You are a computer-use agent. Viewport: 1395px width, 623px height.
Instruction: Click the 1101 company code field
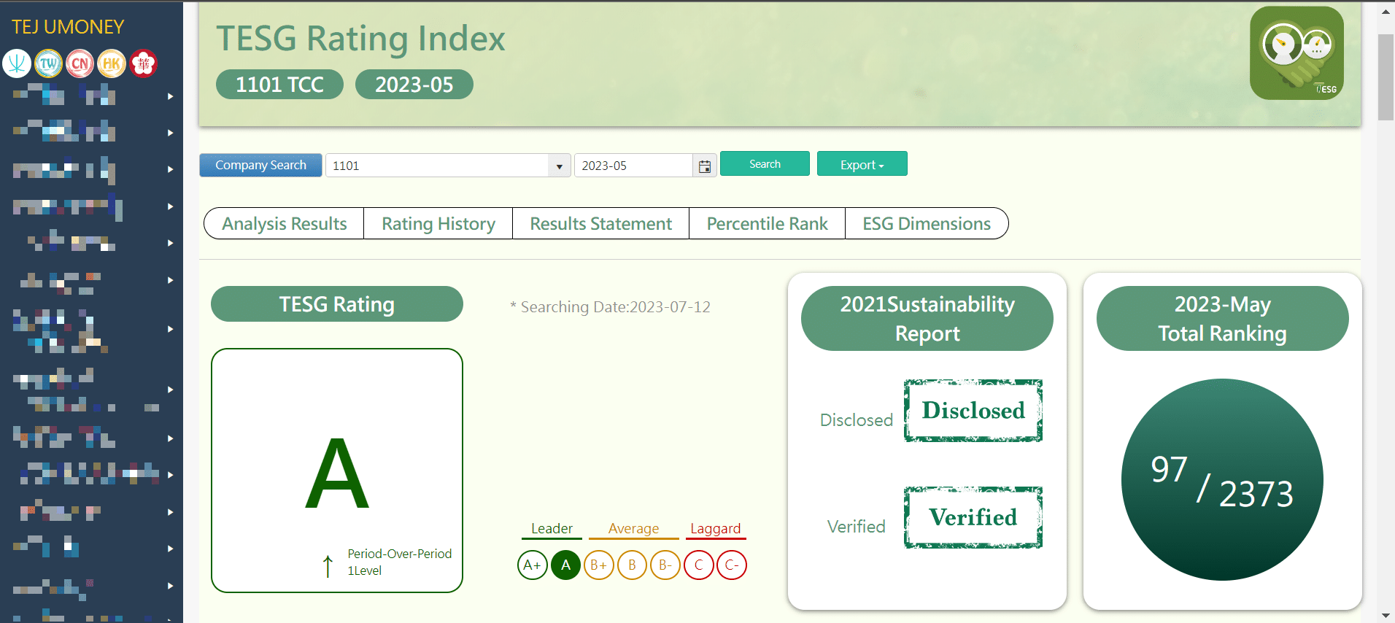[x=437, y=166]
